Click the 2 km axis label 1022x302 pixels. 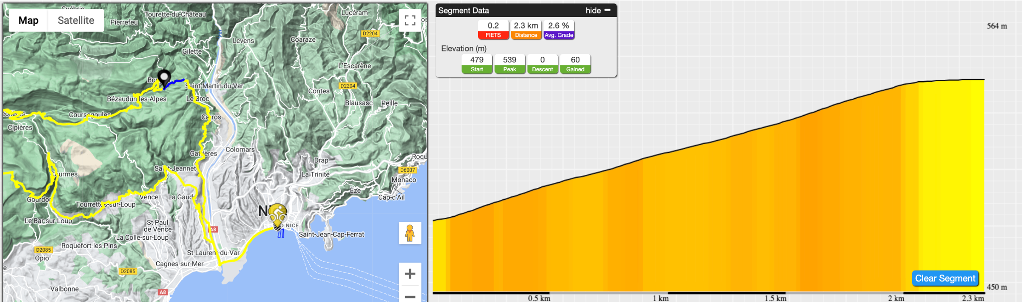[x=896, y=298]
